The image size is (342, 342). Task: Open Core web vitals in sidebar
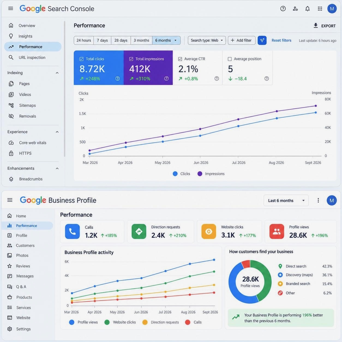[x=33, y=143]
